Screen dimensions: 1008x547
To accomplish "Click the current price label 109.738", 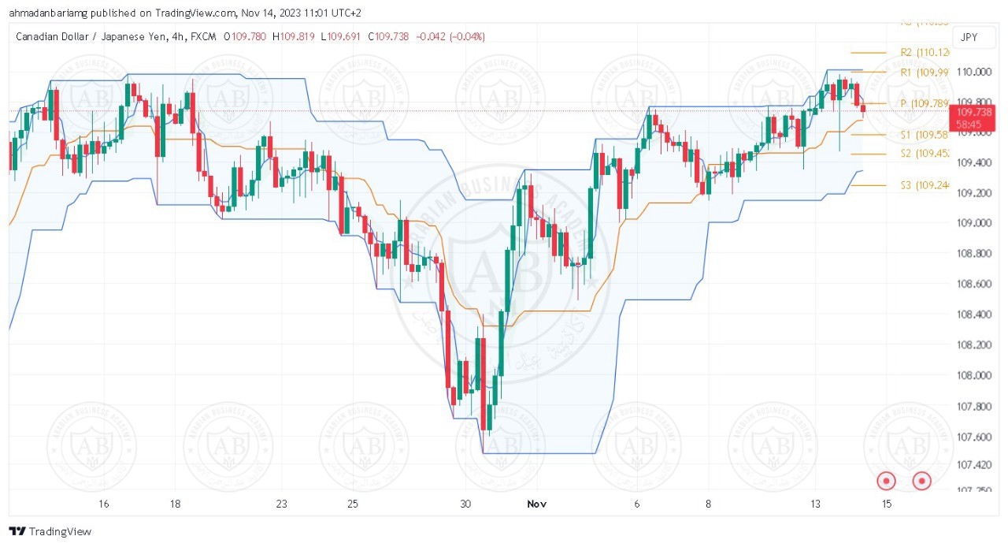I will [x=976, y=113].
